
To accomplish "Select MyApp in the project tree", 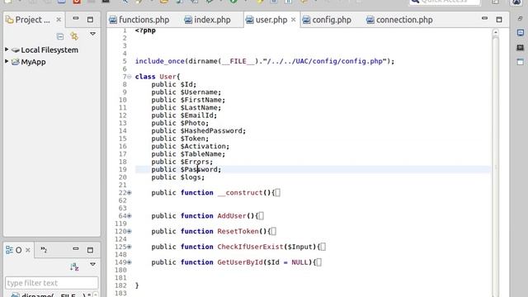I will click(x=33, y=62).
